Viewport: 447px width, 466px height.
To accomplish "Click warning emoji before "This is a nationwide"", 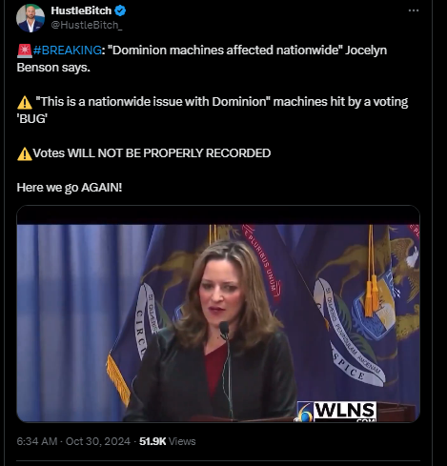I will pyautogui.click(x=25, y=103).
